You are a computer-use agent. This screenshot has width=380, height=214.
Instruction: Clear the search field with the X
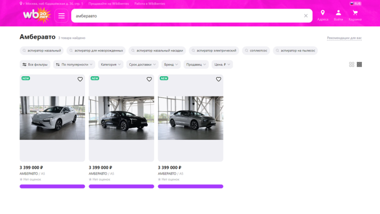coord(306,16)
